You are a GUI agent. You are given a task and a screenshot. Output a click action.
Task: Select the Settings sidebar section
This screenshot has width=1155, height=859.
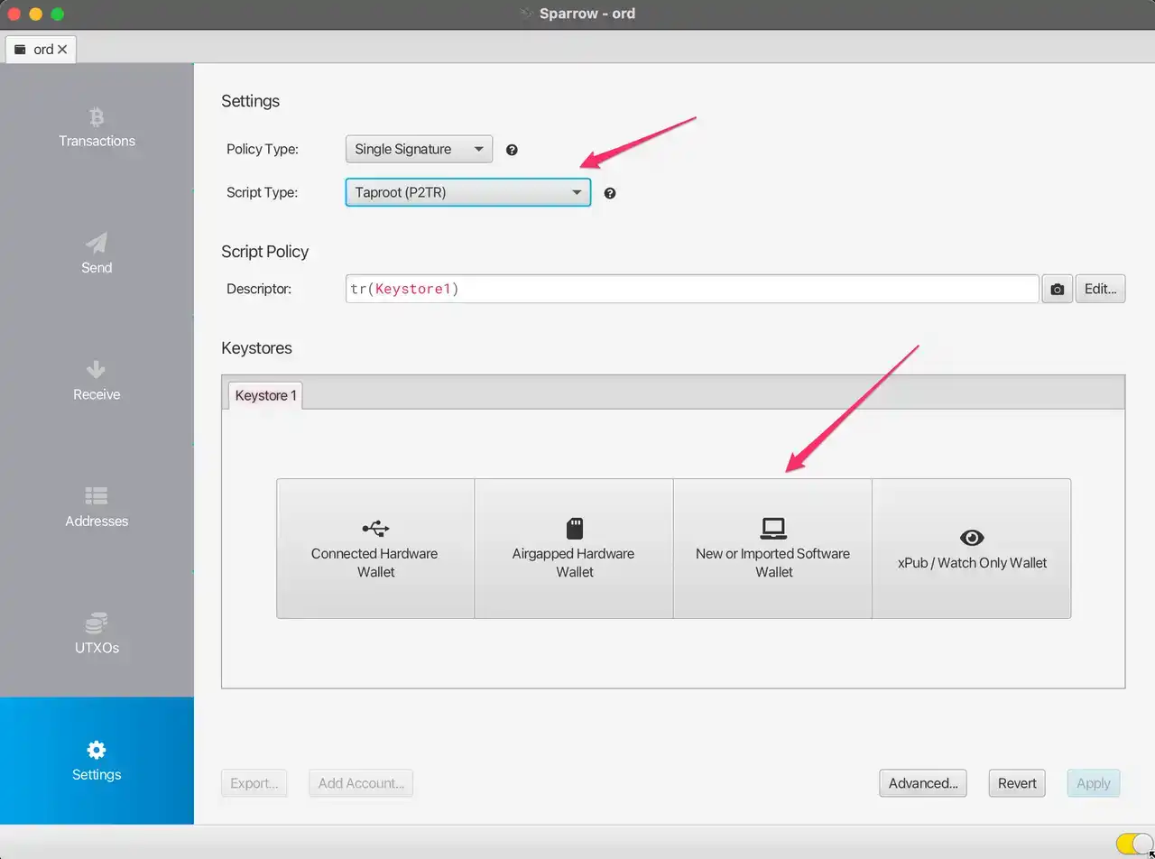click(97, 761)
